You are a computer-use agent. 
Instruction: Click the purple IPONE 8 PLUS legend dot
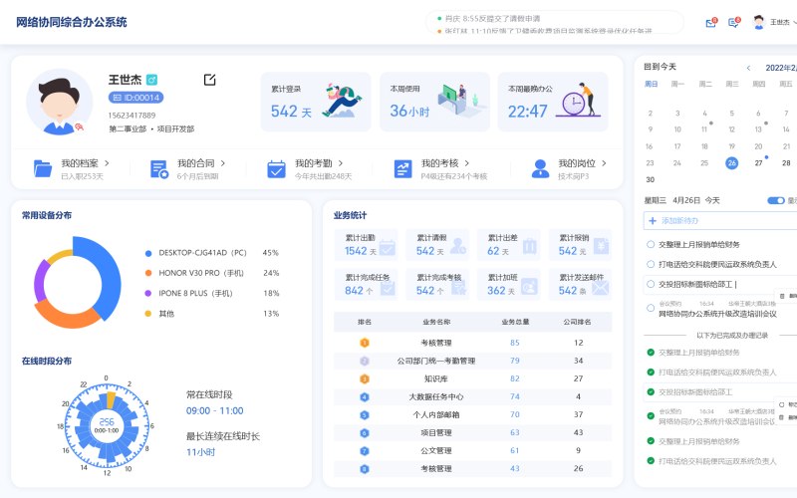click(x=148, y=293)
